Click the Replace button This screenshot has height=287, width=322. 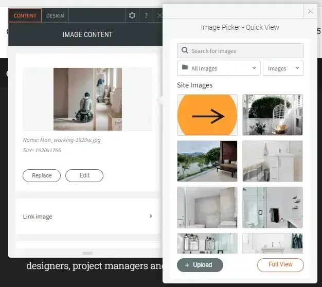point(42,175)
